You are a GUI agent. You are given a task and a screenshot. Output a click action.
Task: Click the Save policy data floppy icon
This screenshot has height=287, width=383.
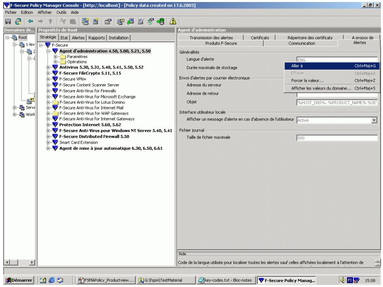click(x=8, y=21)
